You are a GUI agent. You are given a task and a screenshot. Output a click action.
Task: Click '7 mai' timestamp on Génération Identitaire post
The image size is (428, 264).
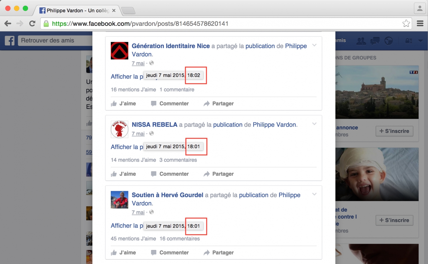click(x=138, y=63)
